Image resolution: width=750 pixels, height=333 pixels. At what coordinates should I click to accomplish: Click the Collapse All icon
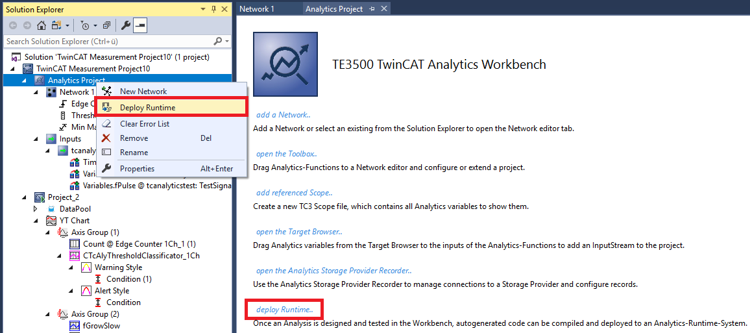click(x=107, y=25)
